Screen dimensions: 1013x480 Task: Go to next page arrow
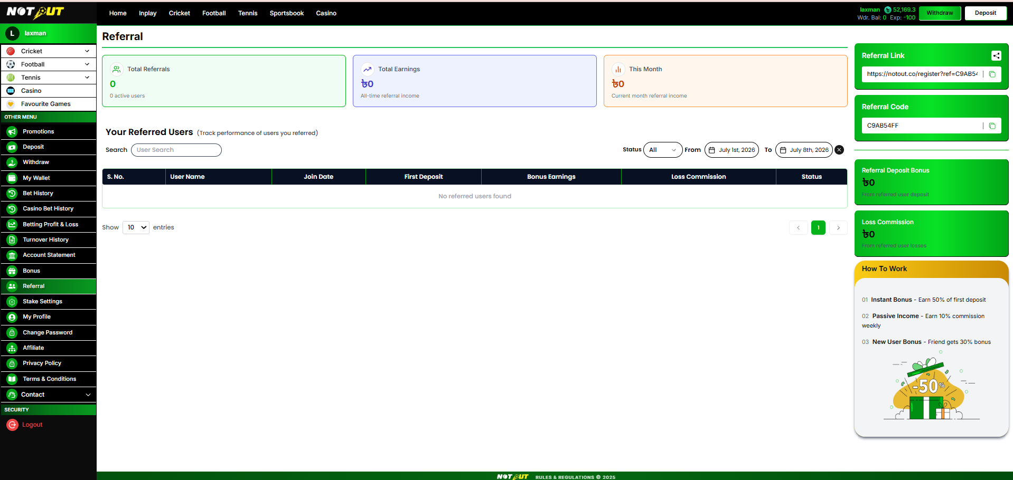click(x=838, y=228)
